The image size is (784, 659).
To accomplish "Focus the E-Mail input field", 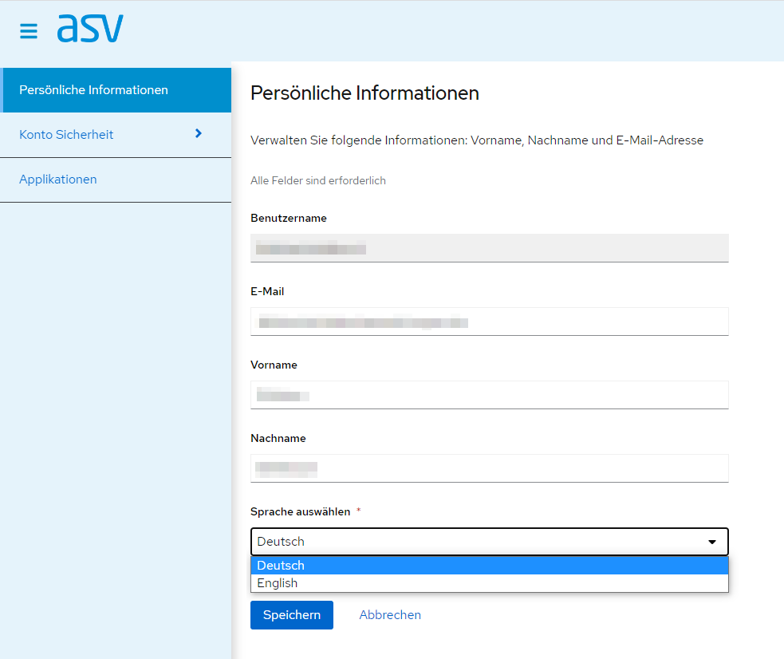I will [490, 322].
